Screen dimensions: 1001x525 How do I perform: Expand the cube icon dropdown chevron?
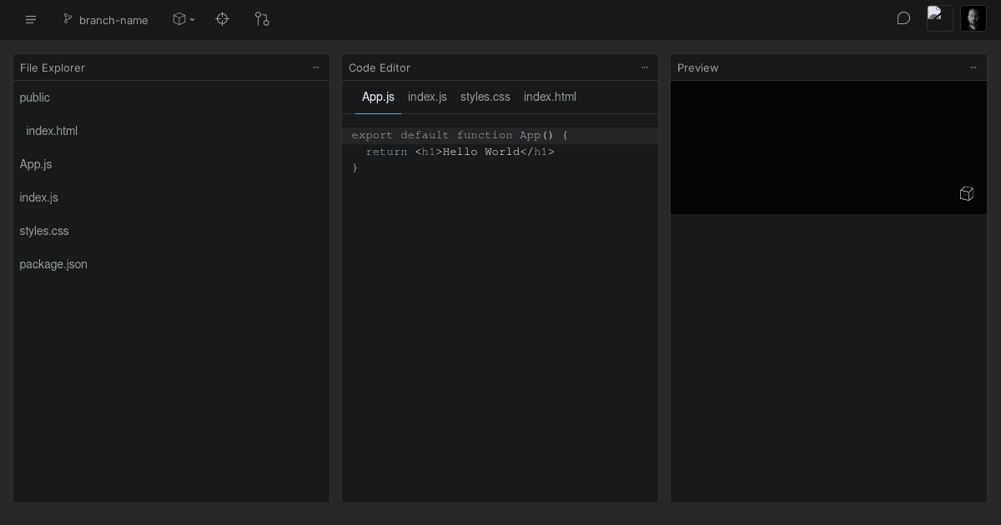(x=193, y=20)
